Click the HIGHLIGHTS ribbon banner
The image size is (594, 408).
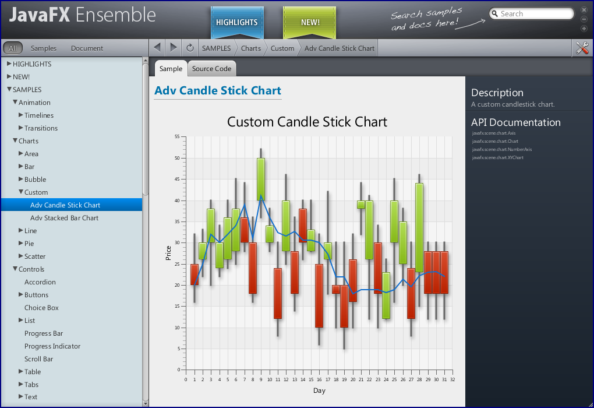click(x=237, y=22)
